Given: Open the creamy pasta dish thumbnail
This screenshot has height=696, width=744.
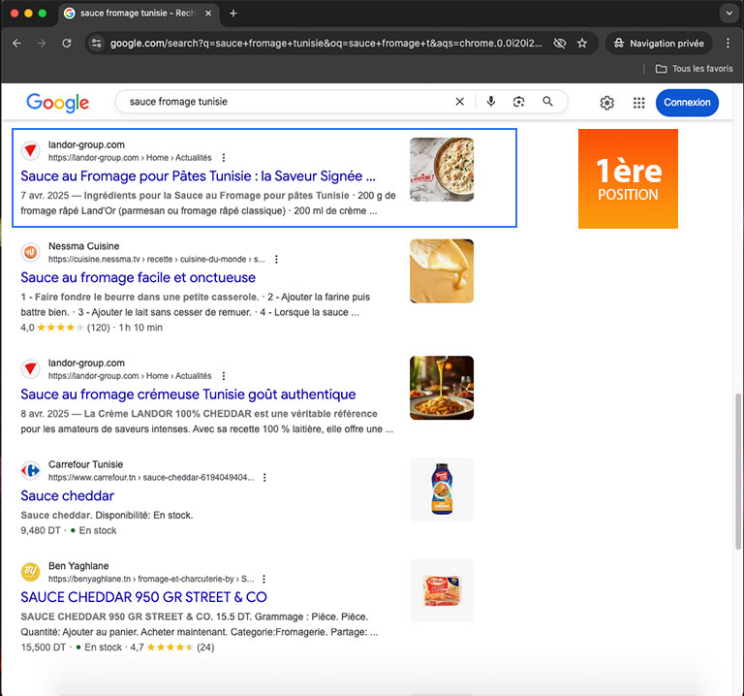Looking at the screenshot, I should coord(442,170).
